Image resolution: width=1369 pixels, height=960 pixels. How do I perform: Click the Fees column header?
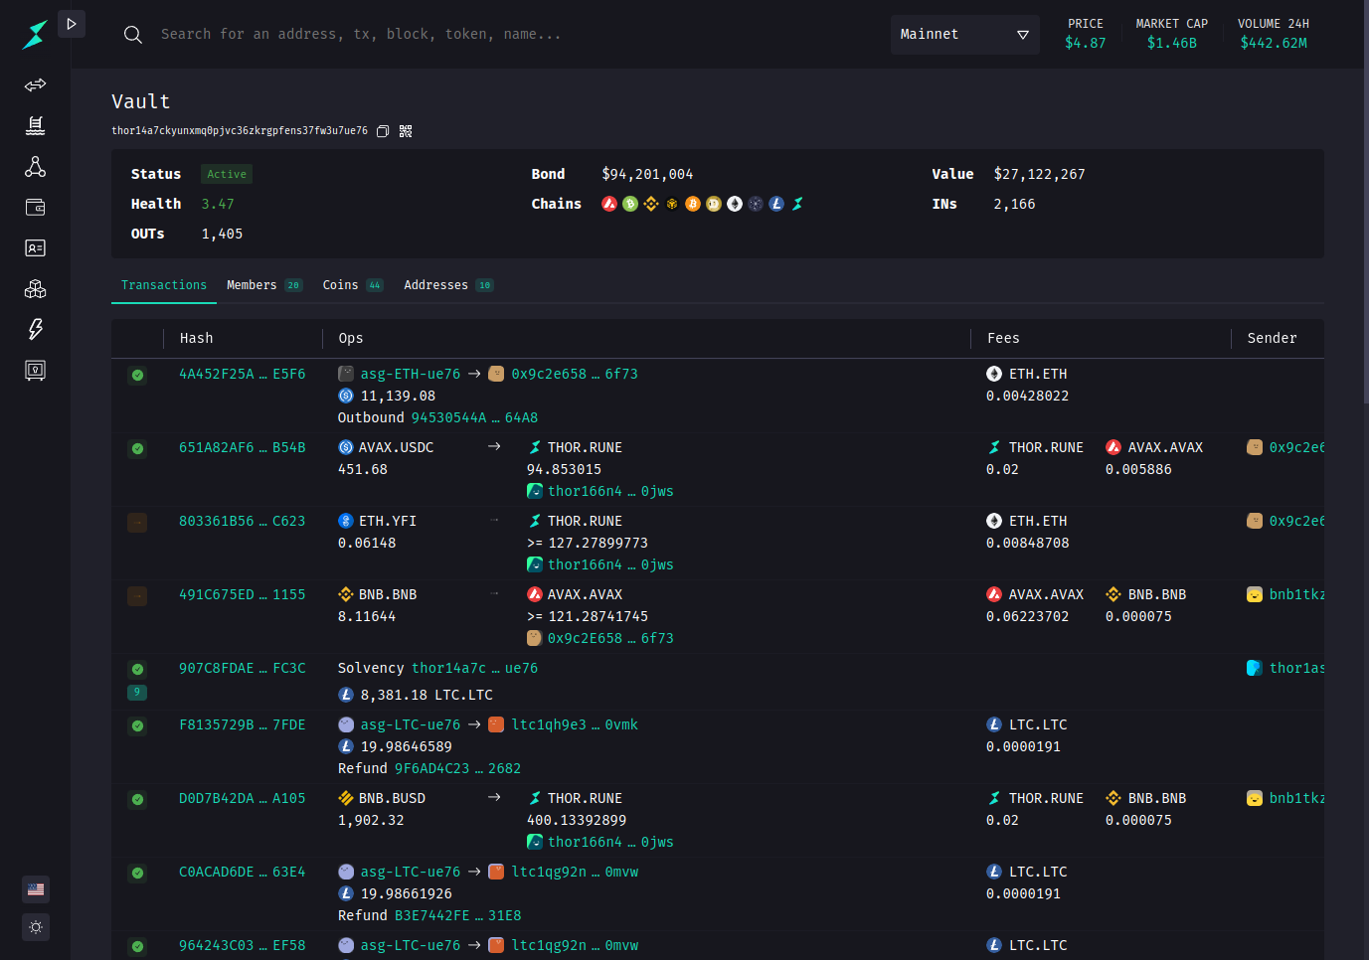click(1003, 338)
